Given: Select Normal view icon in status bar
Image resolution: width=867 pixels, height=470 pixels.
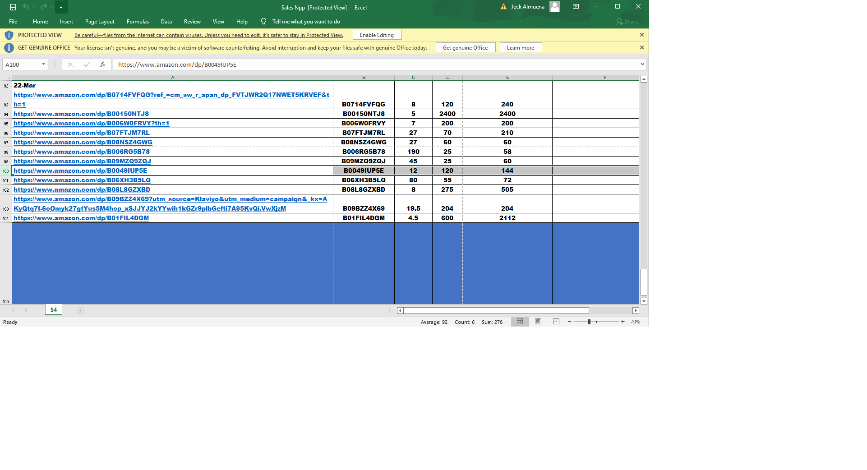Looking at the screenshot, I should pyautogui.click(x=520, y=322).
